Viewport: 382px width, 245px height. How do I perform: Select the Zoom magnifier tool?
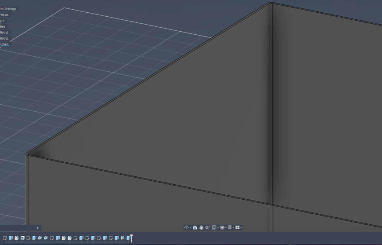(207, 227)
